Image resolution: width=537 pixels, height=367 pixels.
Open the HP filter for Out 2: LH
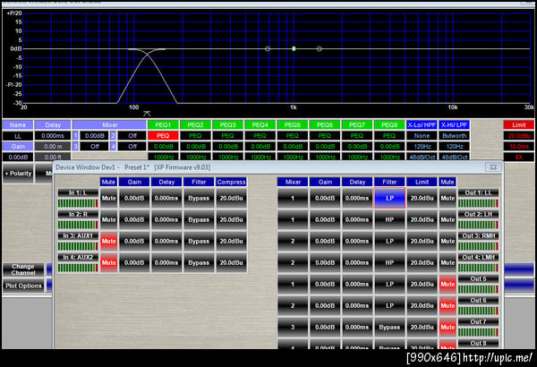(x=389, y=219)
